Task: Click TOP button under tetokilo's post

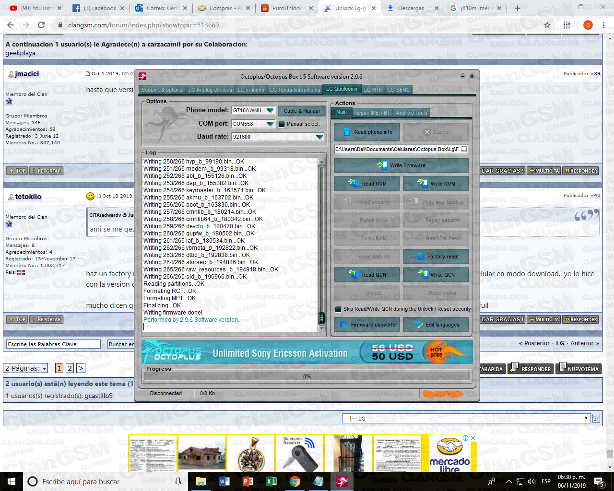Action: 17,319
